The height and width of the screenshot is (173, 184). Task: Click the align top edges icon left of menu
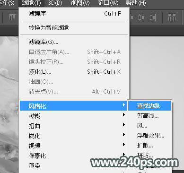click(12, 17)
